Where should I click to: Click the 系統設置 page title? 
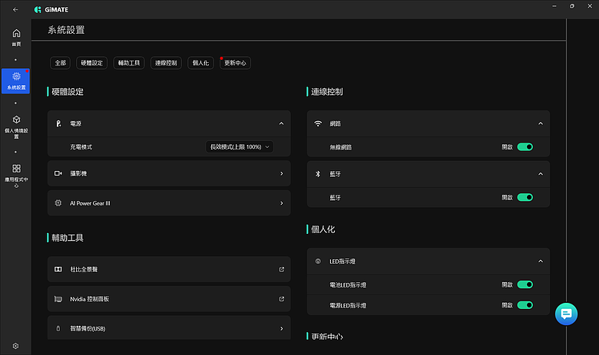66,30
